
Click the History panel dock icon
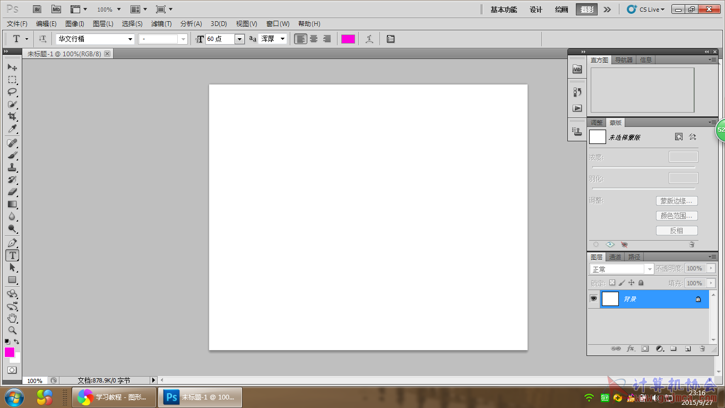(577, 92)
